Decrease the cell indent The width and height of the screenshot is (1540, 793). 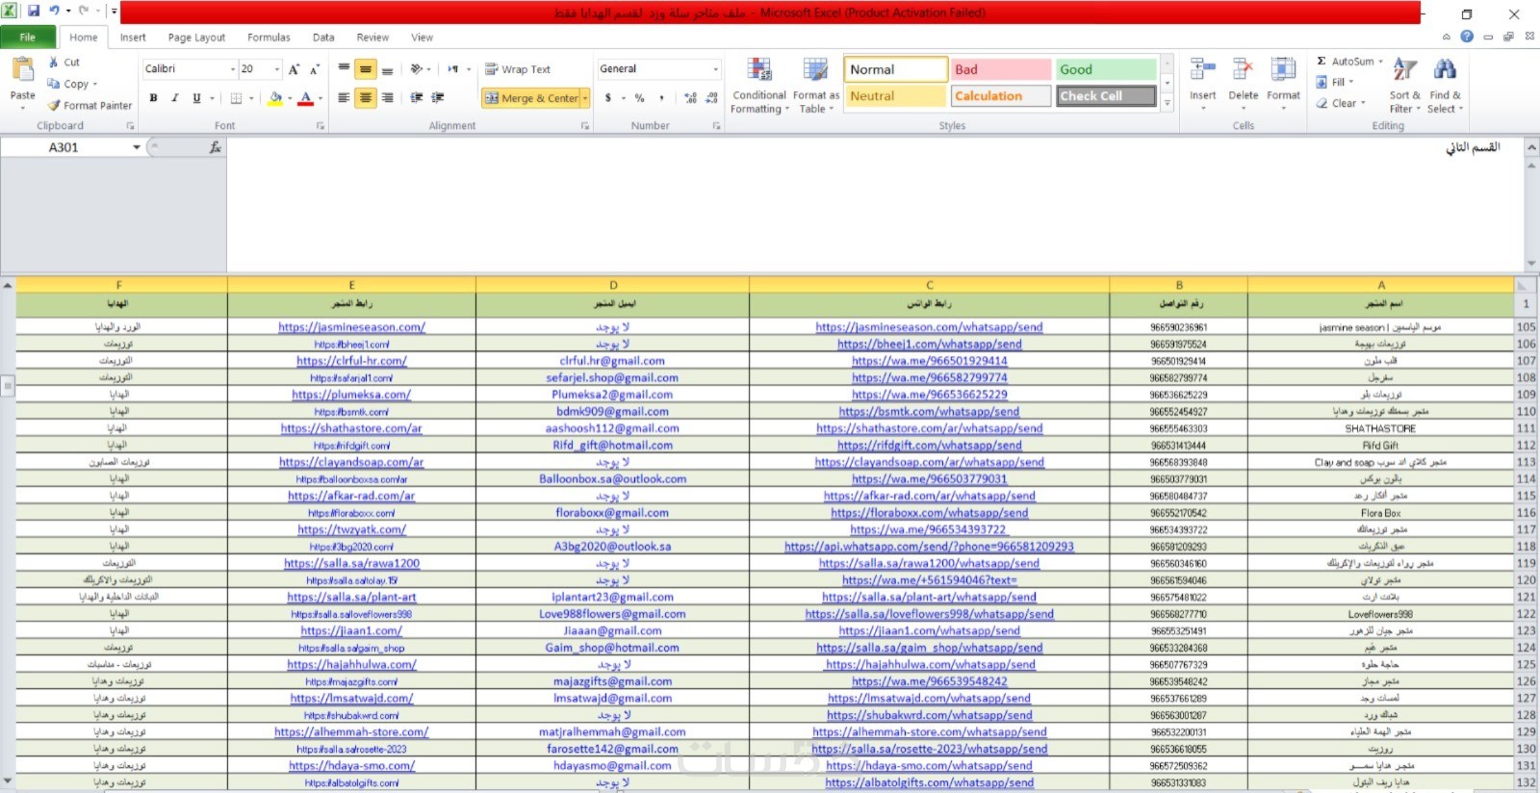point(417,98)
